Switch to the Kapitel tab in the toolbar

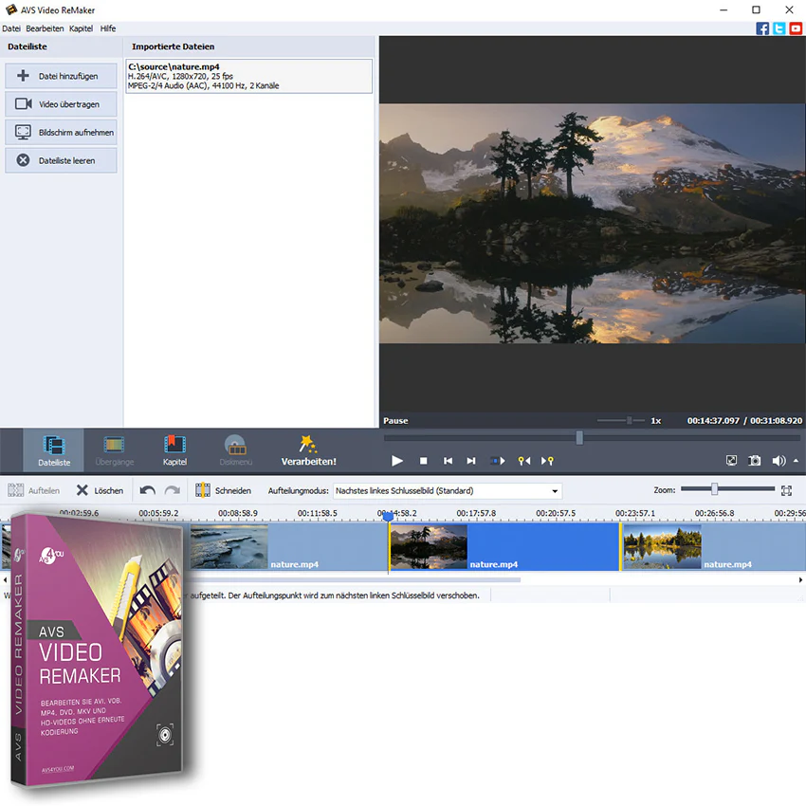174,450
